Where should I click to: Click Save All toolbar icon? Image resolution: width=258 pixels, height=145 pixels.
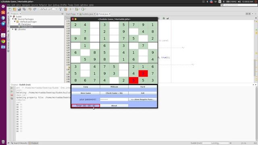[x=24, y=9]
